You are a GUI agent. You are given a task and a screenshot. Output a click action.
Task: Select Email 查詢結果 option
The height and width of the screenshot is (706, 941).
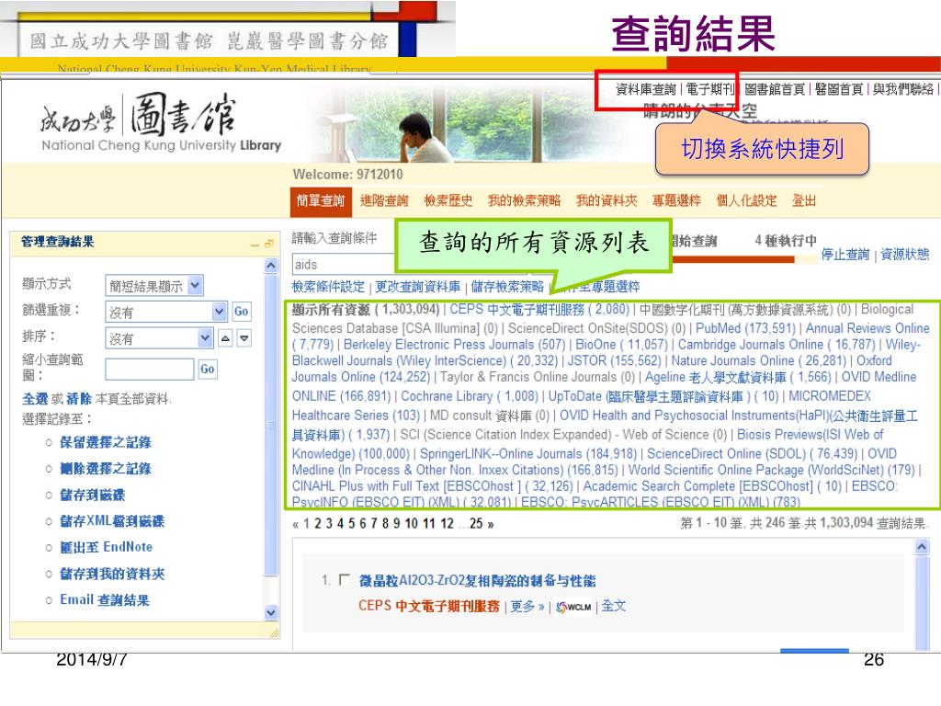(105, 599)
